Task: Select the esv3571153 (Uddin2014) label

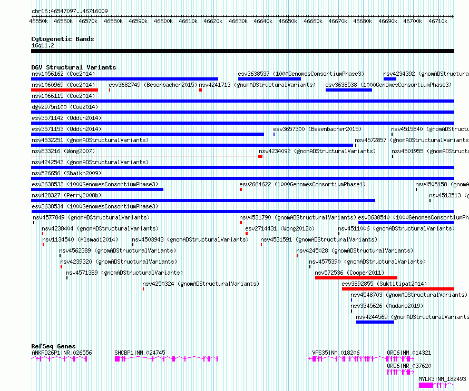Action: tap(66, 129)
